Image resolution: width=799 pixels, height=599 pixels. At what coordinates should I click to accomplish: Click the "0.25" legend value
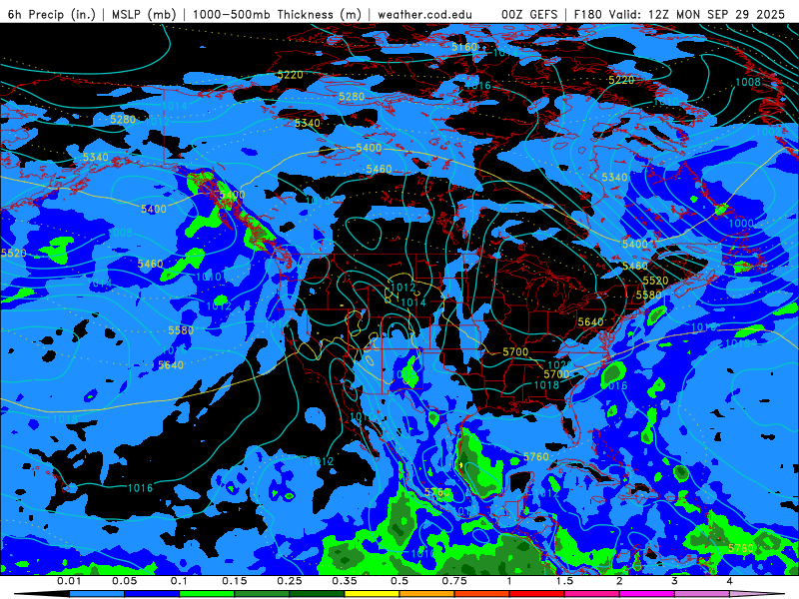[x=290, y=581]
